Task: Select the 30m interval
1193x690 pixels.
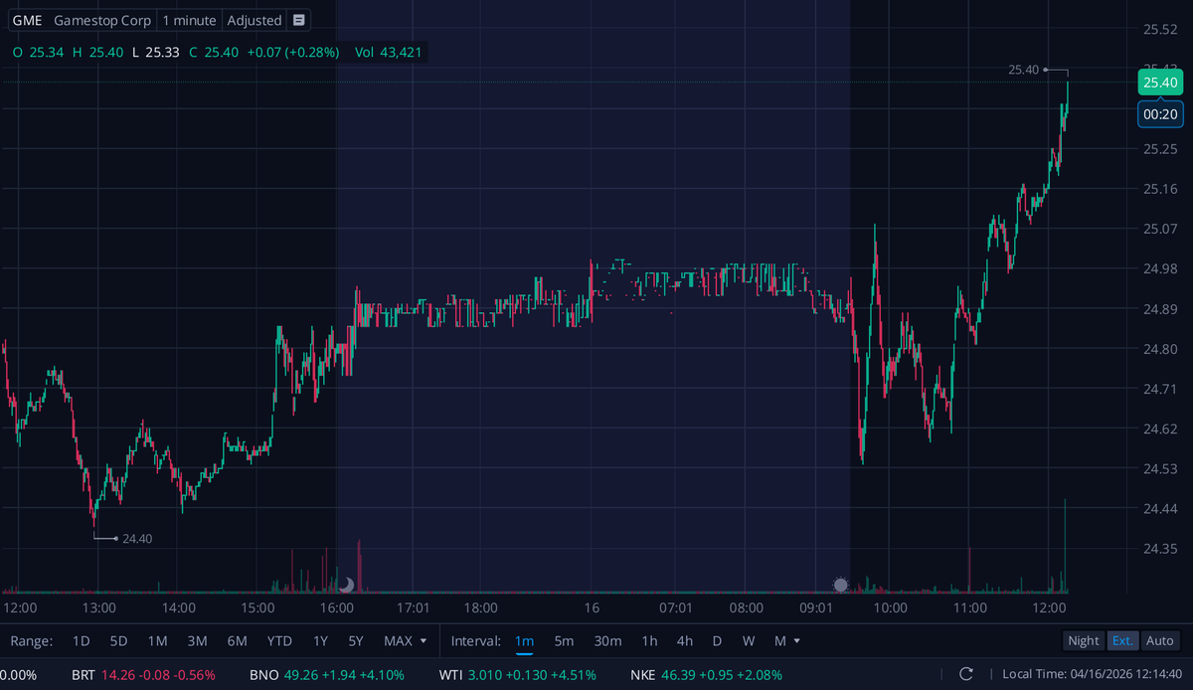Action: 607,641
